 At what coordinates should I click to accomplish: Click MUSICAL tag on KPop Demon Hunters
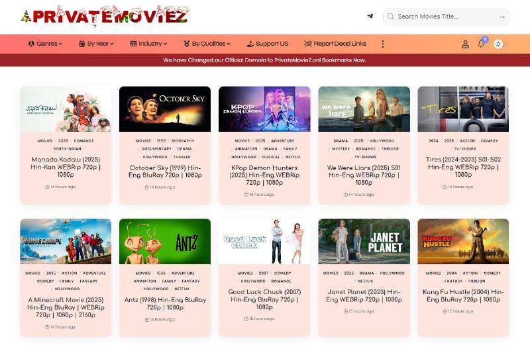click(x=271, y=157)
